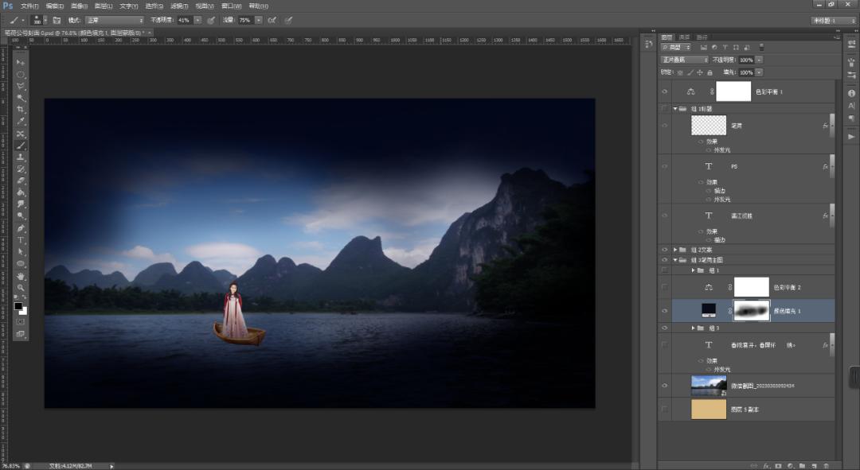Click the add layer style fx icon
860x470 pixels.
[x=765, y=465]
